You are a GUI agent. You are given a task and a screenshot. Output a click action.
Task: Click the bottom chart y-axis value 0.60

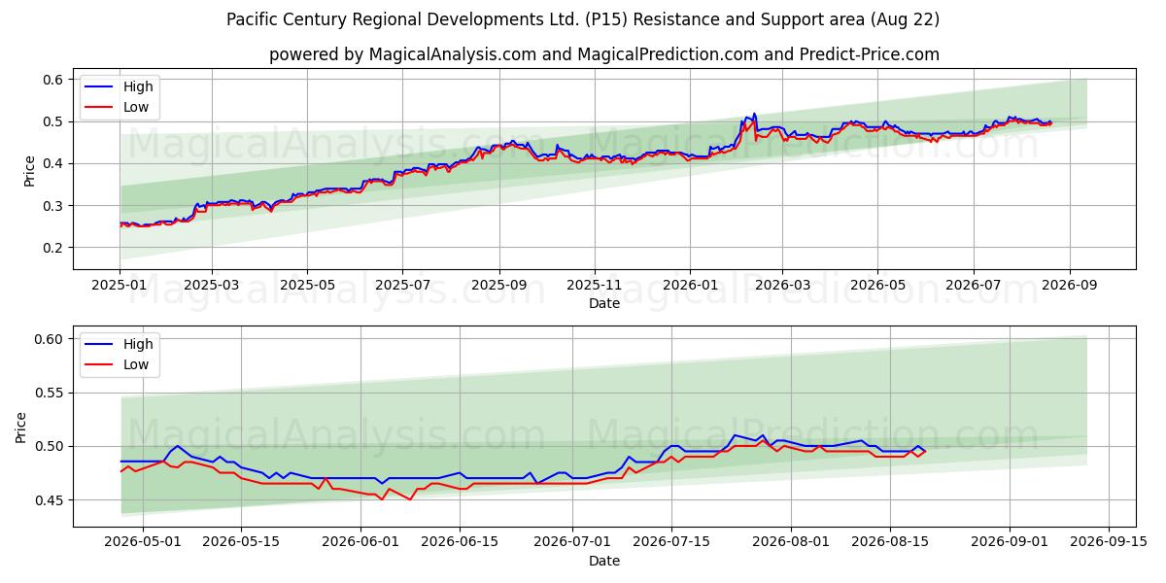(51, 339)
